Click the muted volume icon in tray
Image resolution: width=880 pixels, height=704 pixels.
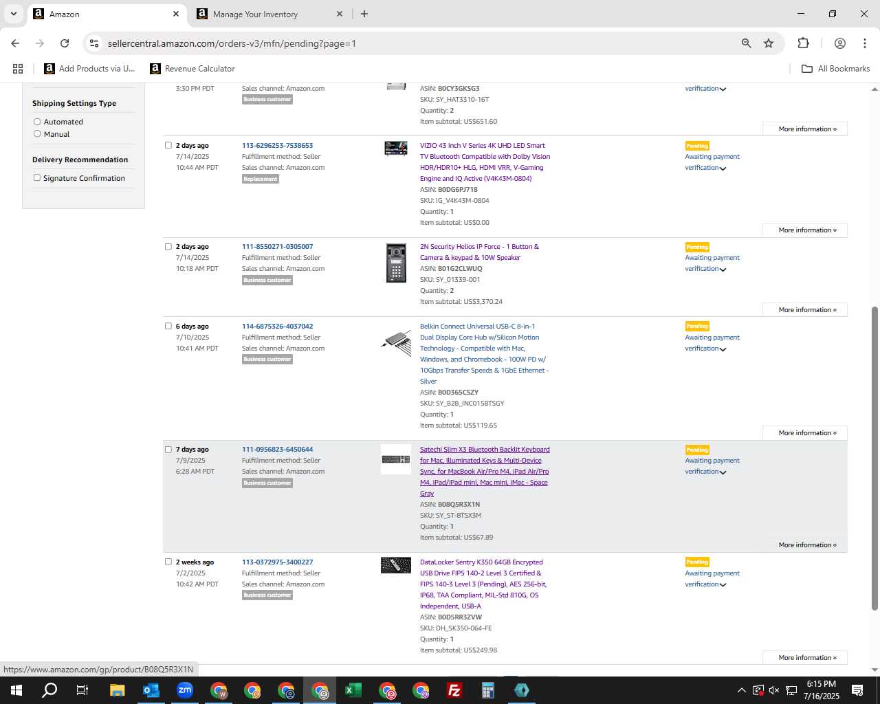(x=774, y=690)
